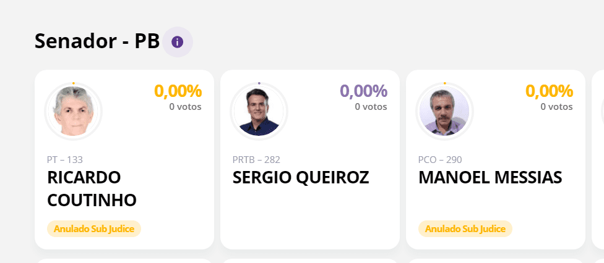The height and width of the screenshot is (263, 604).
Task: Open Manoel Messias's candidate photo
Action: click(444, 112)
